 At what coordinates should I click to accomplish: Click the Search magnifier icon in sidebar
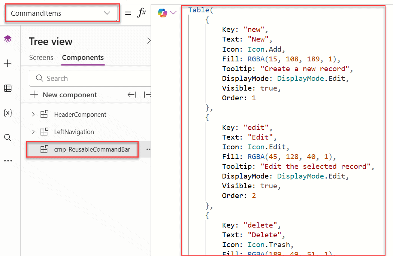8,137
